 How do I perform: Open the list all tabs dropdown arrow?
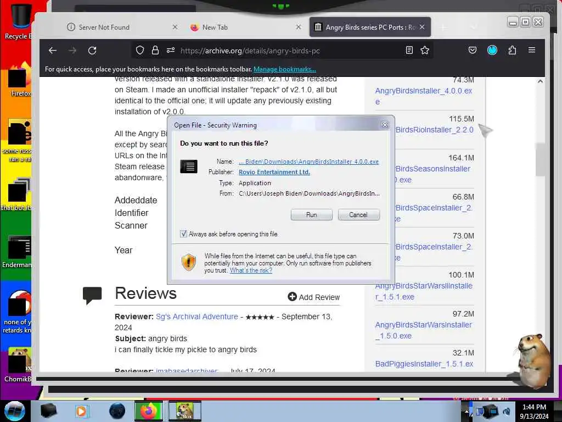point(474,27)
